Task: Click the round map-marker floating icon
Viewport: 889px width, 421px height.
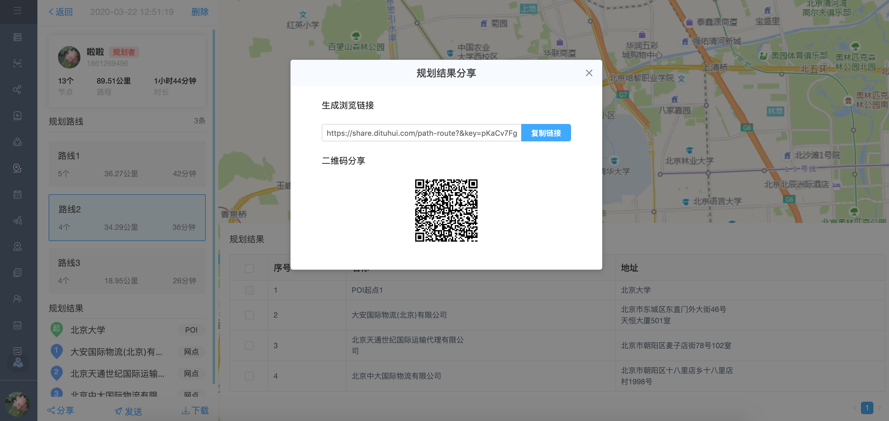Action: coord(17,363)
